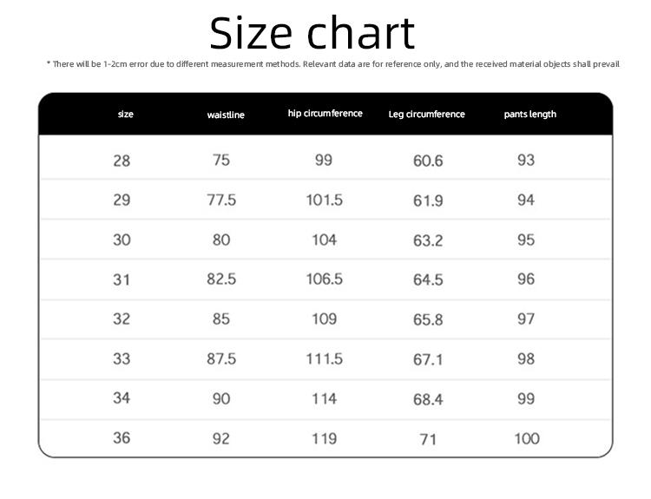
Task: Click the size column header
Action: 125,115
